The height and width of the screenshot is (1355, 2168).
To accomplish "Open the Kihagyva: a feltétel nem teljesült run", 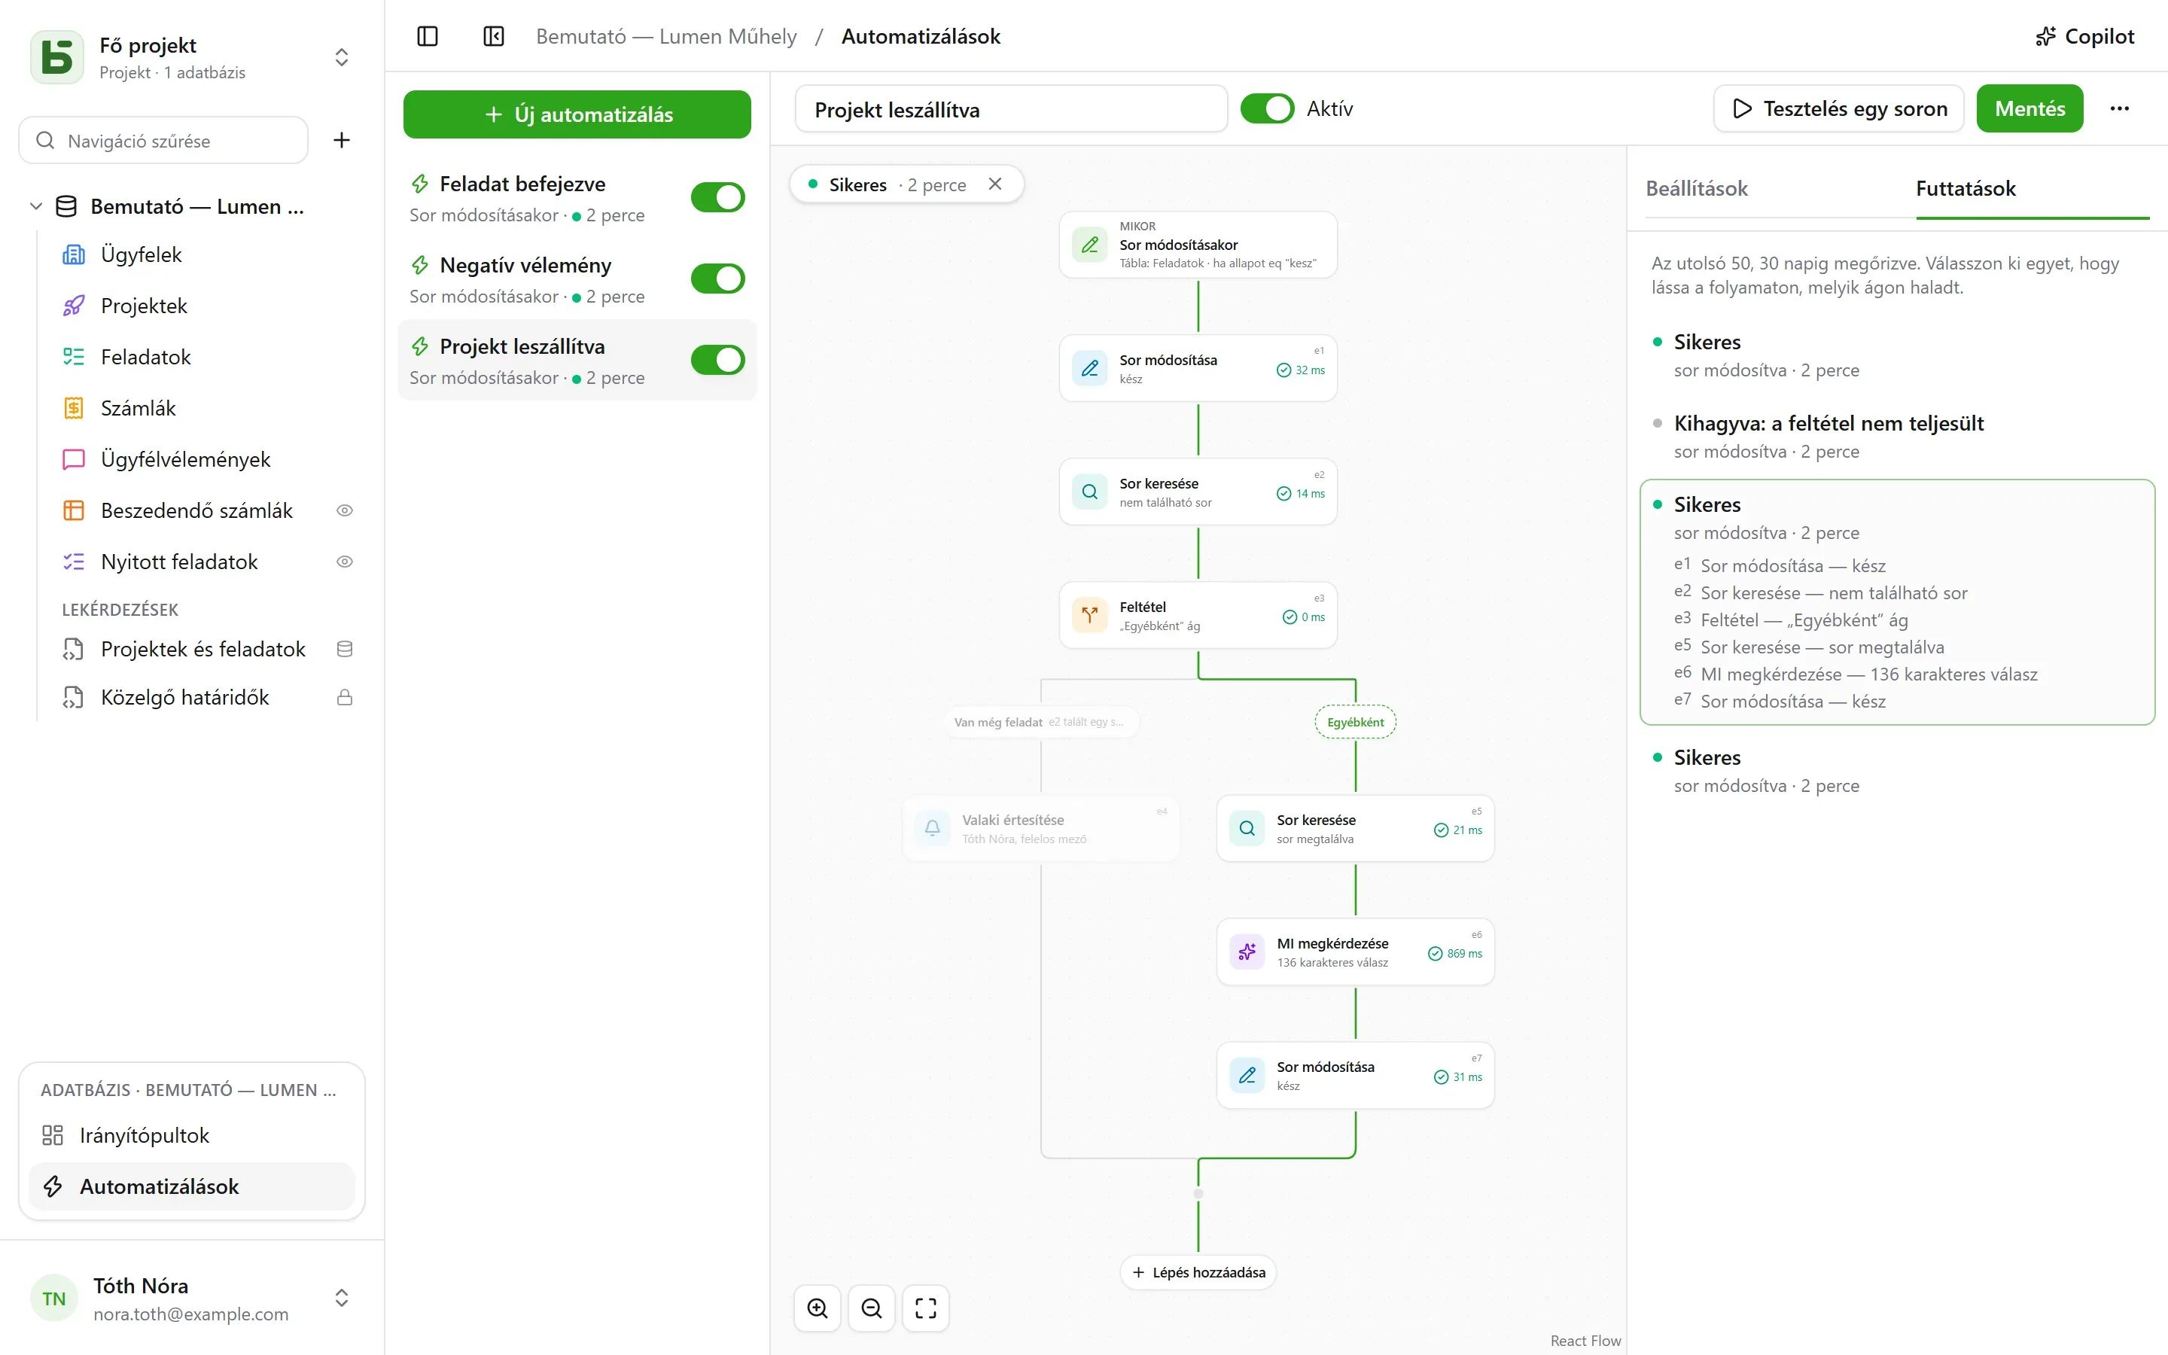I will (x=1896, y=437).
